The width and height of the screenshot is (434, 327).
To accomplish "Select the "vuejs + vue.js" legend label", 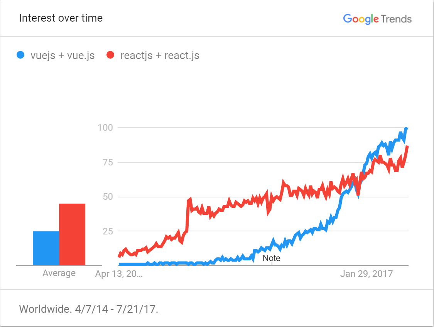I will tap(62, 56).
